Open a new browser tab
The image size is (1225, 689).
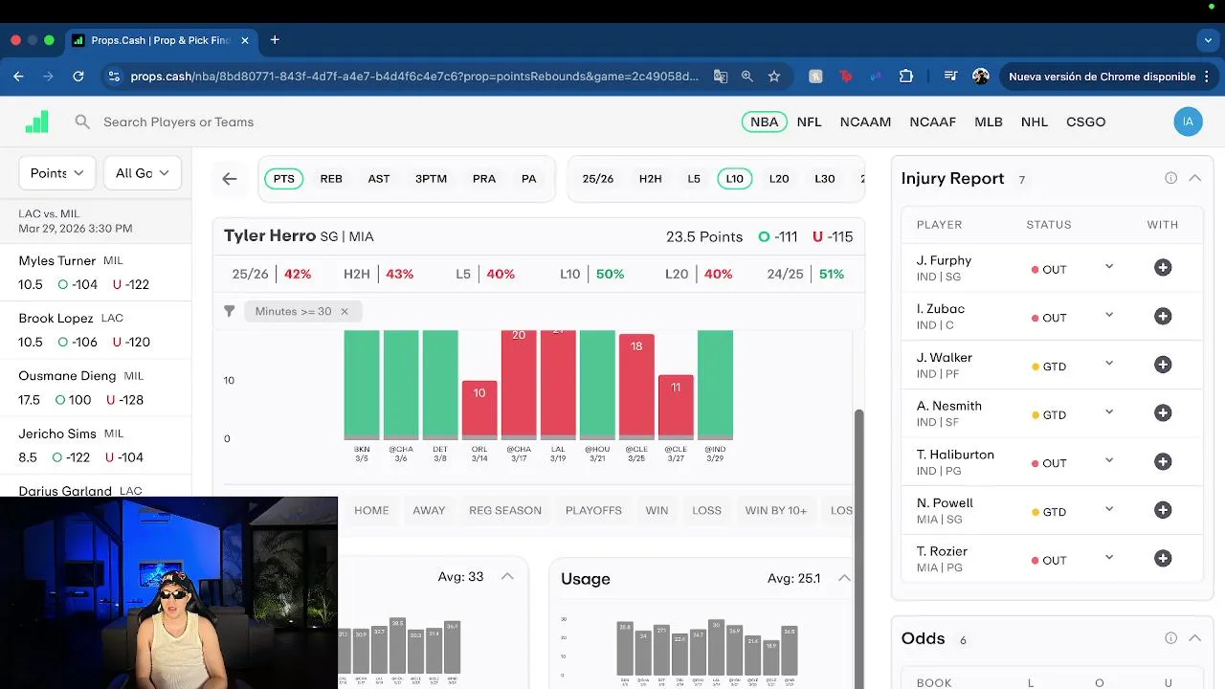pyautogui.click(x=275, y=40)
